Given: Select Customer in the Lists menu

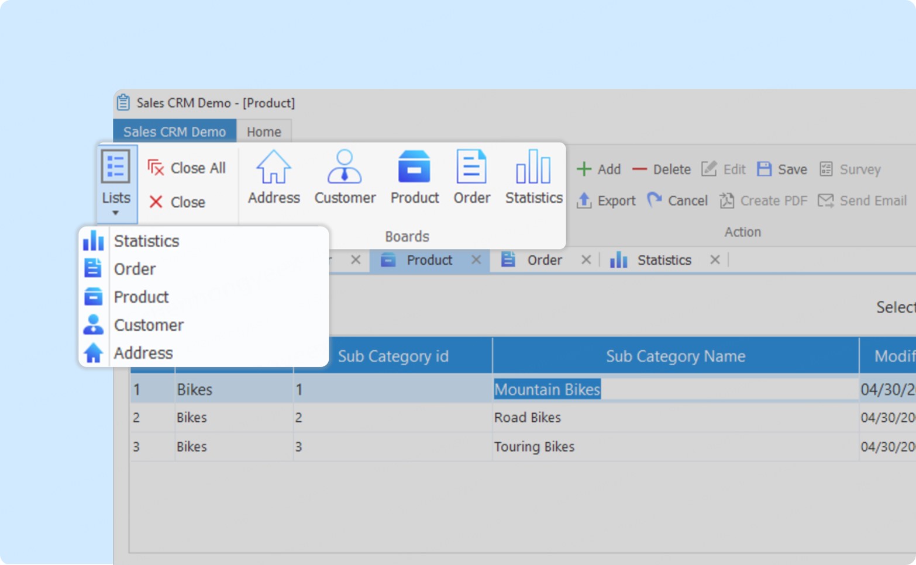Looking at the screenshot, I should pos(204,325).
